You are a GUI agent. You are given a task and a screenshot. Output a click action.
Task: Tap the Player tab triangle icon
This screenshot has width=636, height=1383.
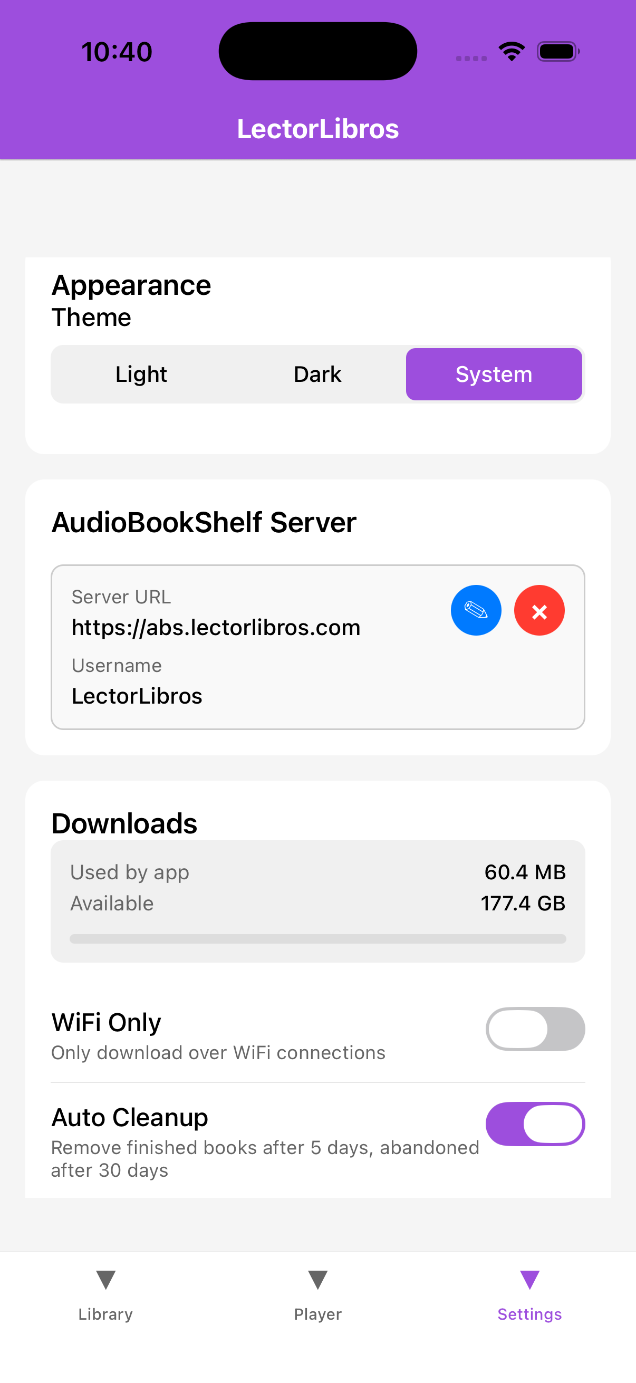317,1280
